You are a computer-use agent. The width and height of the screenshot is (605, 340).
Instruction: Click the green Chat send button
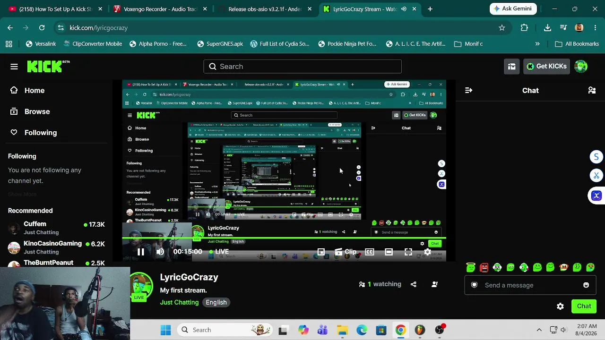[584, 306]
